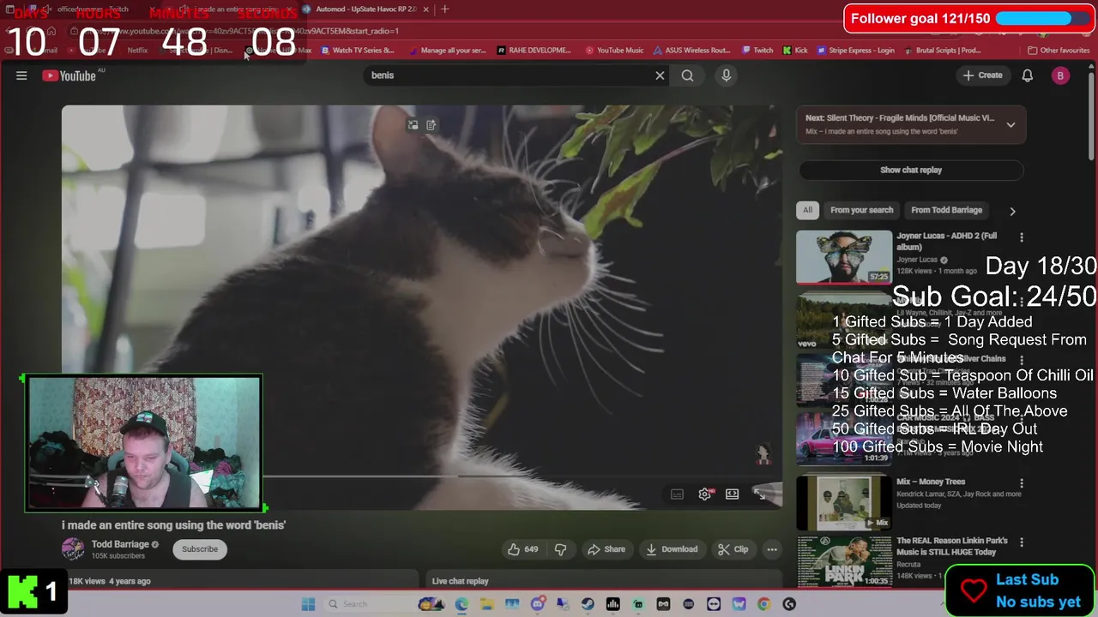Image resolution: width=1098 pixels, height=617 pixels.
Task: Share this video
Action: (606, 549)
